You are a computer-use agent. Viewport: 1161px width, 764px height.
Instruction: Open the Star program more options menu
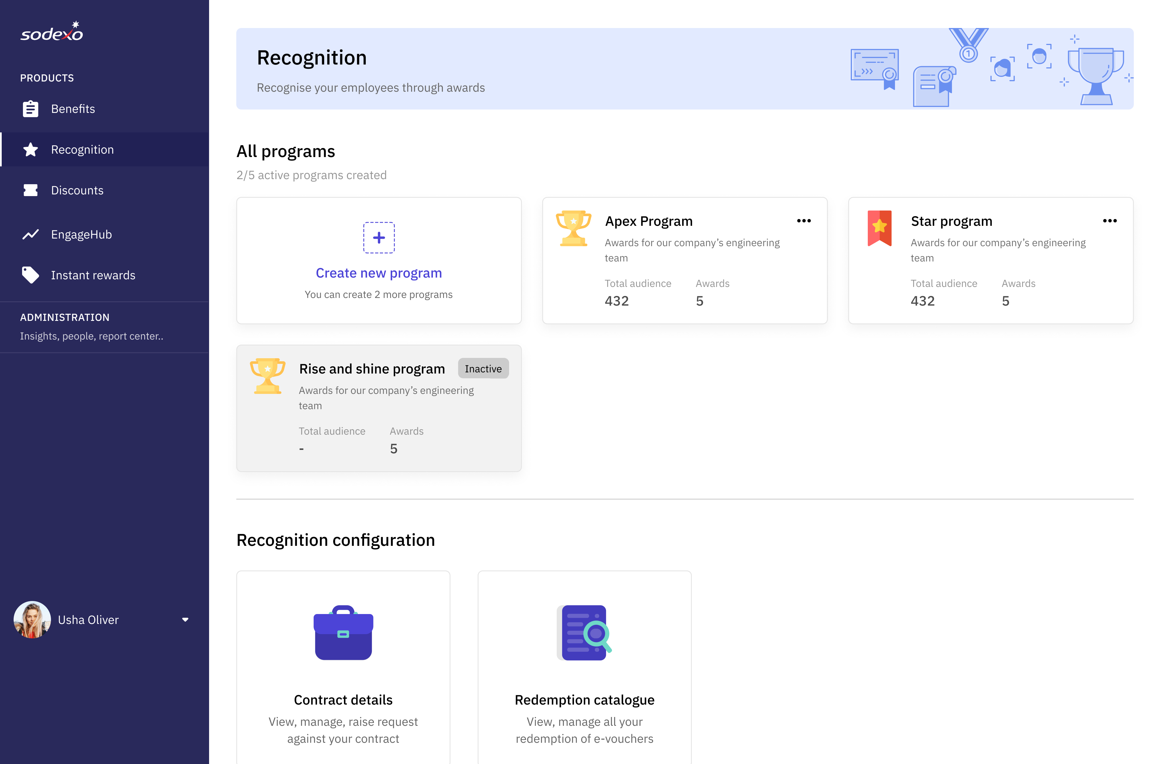(1109, 221)
